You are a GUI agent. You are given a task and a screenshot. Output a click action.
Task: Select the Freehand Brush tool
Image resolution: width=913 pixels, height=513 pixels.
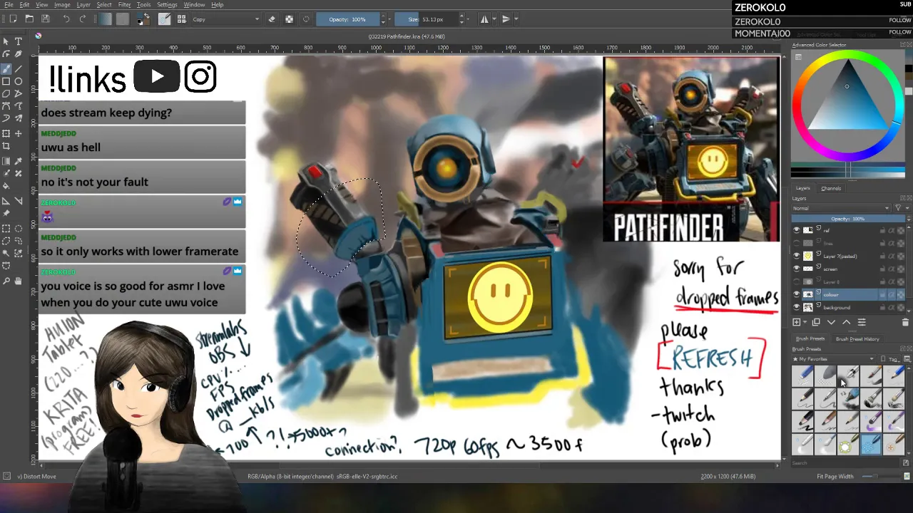tap(6, 69)
